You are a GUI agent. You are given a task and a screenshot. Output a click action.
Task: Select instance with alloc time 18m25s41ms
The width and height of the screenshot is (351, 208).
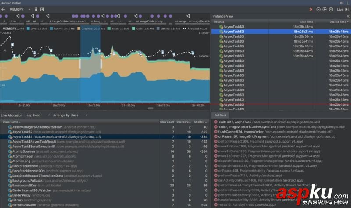[281, 41]
